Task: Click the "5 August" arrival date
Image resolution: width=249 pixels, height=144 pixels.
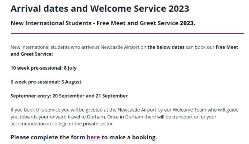Action: click(x=71, y=82)
